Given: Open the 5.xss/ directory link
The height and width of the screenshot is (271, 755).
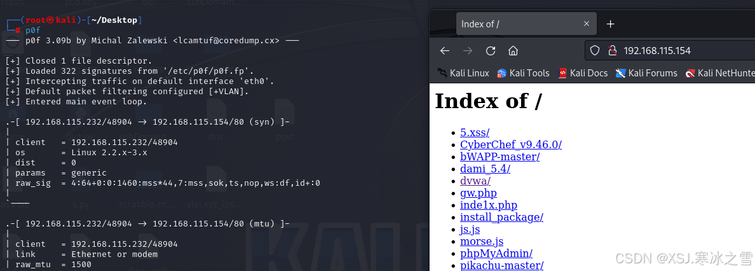Looking at the screenshot, I should [475, 132].
